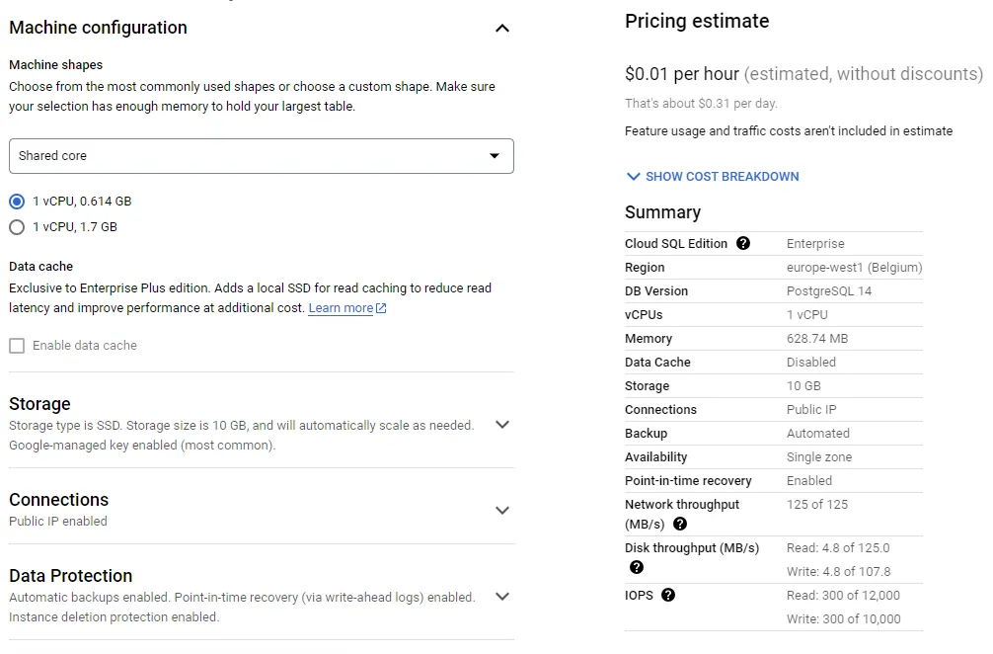Click the Machine configuration heading
Viewport: 993px width, 654px height.
tap(98, 28)
